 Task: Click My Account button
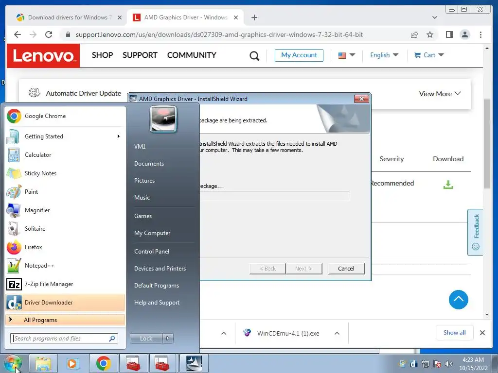point(299,55)
